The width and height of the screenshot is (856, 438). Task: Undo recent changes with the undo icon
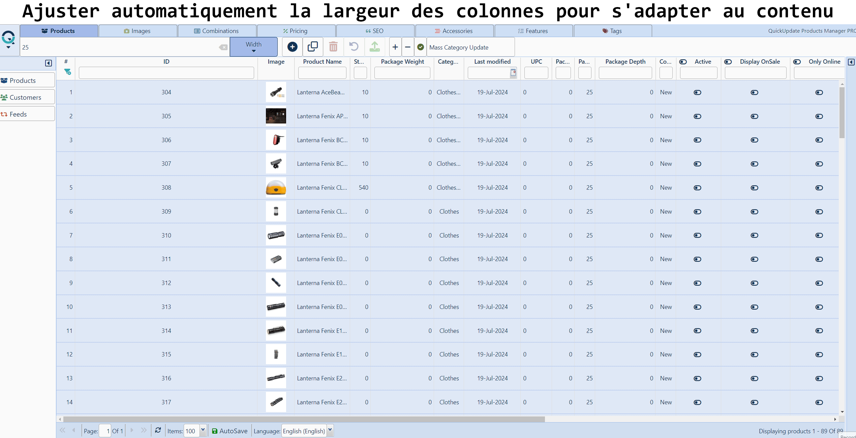tap(354, 47)
